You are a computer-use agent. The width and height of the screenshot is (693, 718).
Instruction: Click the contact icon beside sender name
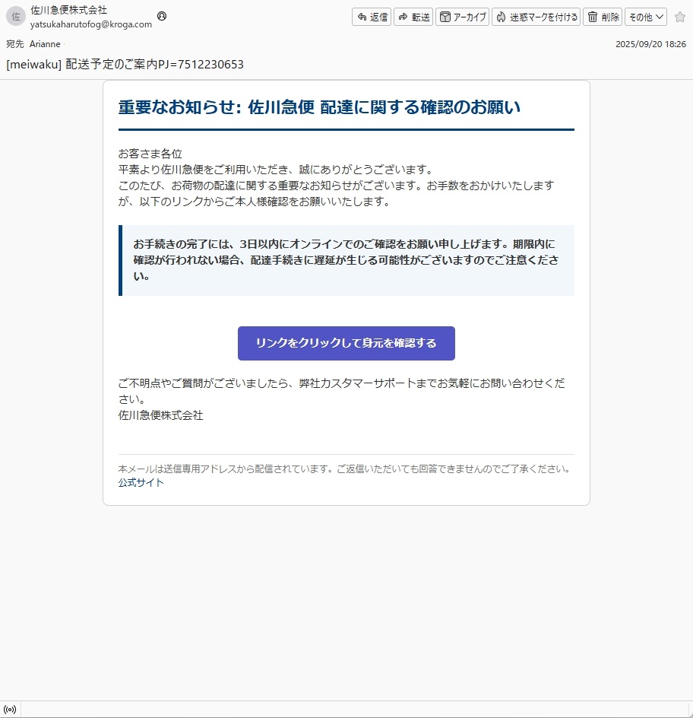point(162,16)
